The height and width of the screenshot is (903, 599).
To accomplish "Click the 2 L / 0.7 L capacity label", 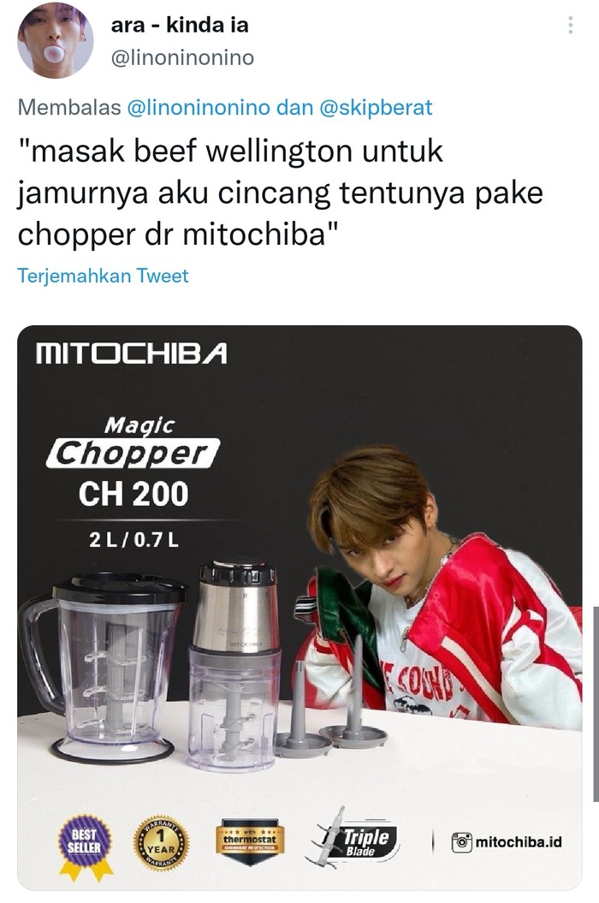I will click(134, 539).
